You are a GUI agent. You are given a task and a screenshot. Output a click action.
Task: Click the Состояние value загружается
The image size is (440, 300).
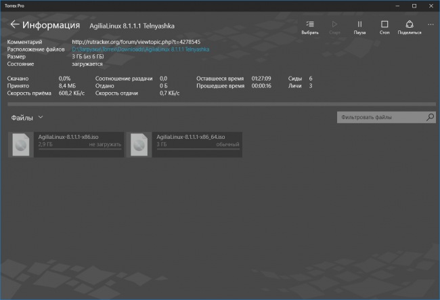click(87, 64)
